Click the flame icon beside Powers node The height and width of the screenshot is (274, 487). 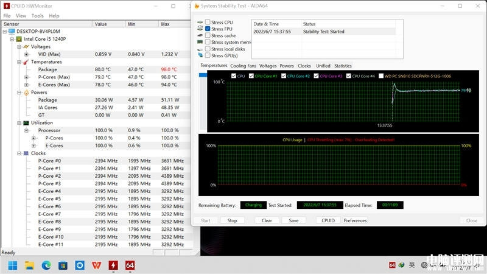[x=26, y=93]
